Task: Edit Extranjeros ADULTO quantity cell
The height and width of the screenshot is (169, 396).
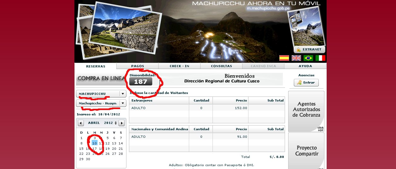Action: [201, 108]
